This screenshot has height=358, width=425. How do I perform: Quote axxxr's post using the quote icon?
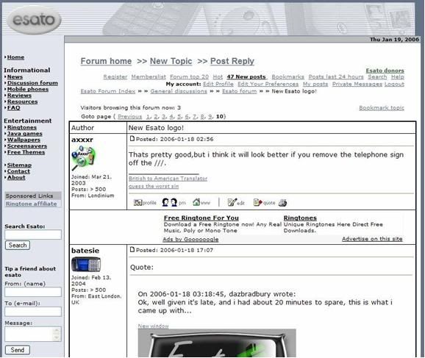click(x=264, y=202)
